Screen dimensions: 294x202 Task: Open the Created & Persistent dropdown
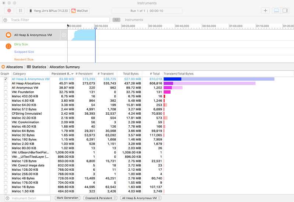(x=100, y=198)
